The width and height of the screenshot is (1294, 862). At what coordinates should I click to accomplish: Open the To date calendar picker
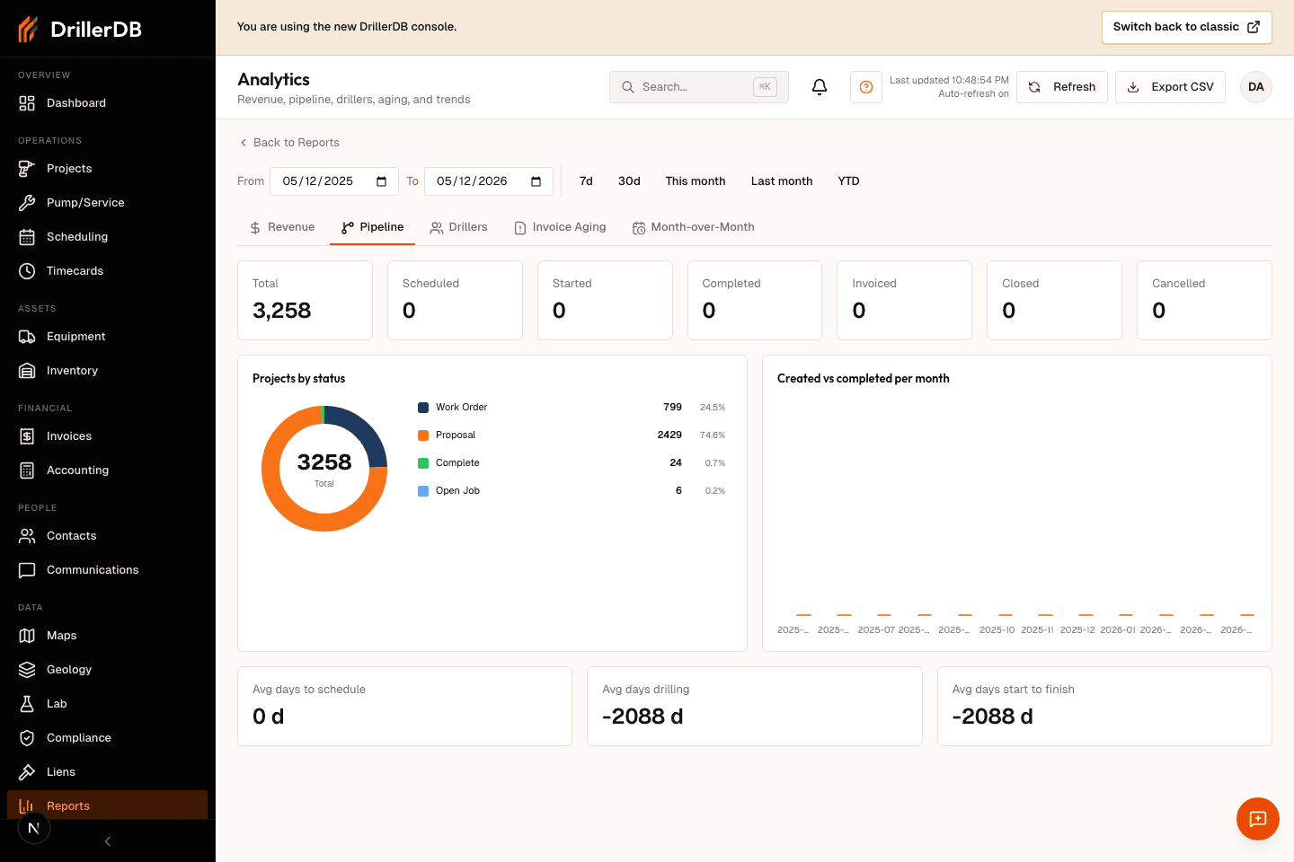[536, 181]
